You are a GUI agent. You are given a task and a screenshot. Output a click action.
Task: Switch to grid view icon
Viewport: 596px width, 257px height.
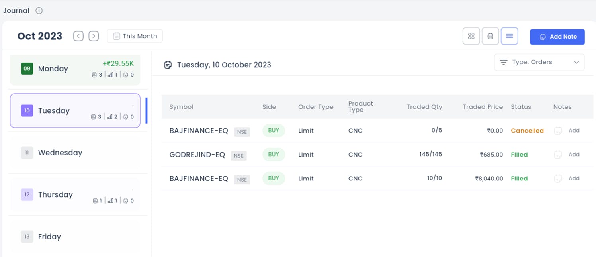471,36
